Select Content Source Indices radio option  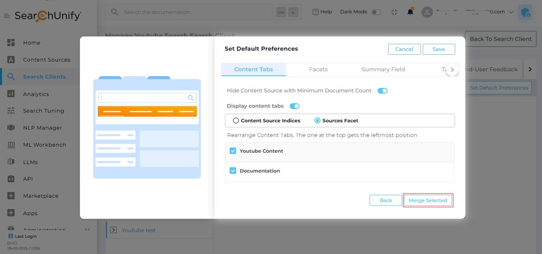tap(236, 121)
